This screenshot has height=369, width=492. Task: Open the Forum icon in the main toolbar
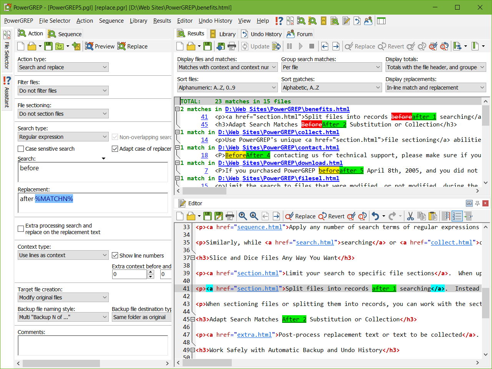point(368,21)
